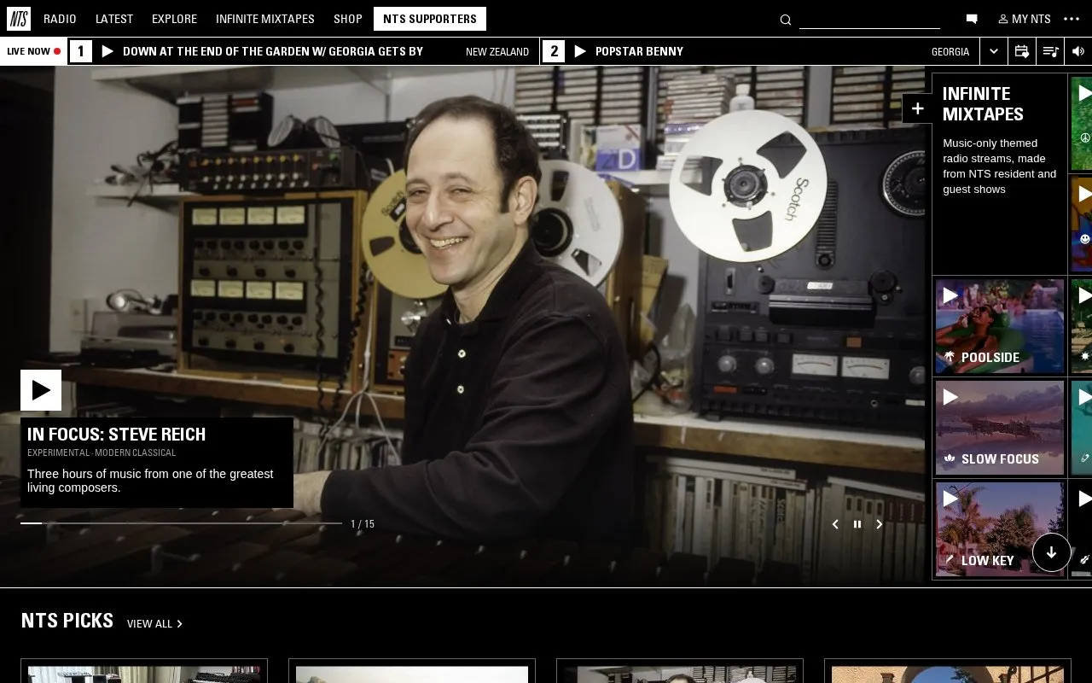Click the round scroll-down arrow button

click(1052, 552)
